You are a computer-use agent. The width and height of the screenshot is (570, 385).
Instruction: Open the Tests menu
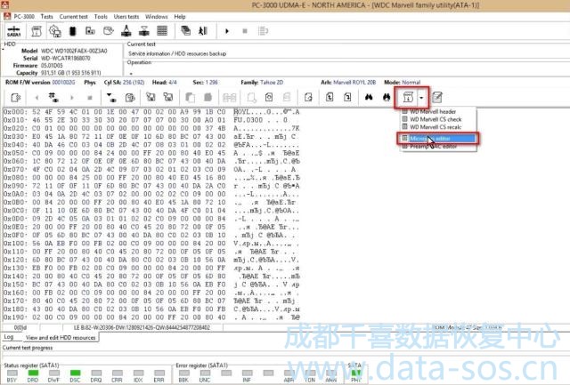pyautogui.click(x=46, y=17)
